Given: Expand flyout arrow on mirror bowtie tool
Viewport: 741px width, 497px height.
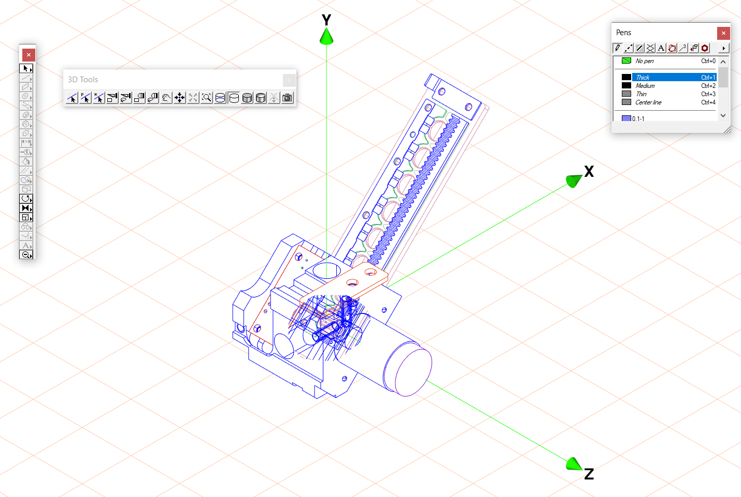Looking at the screenshot, I should pos(31,209).
